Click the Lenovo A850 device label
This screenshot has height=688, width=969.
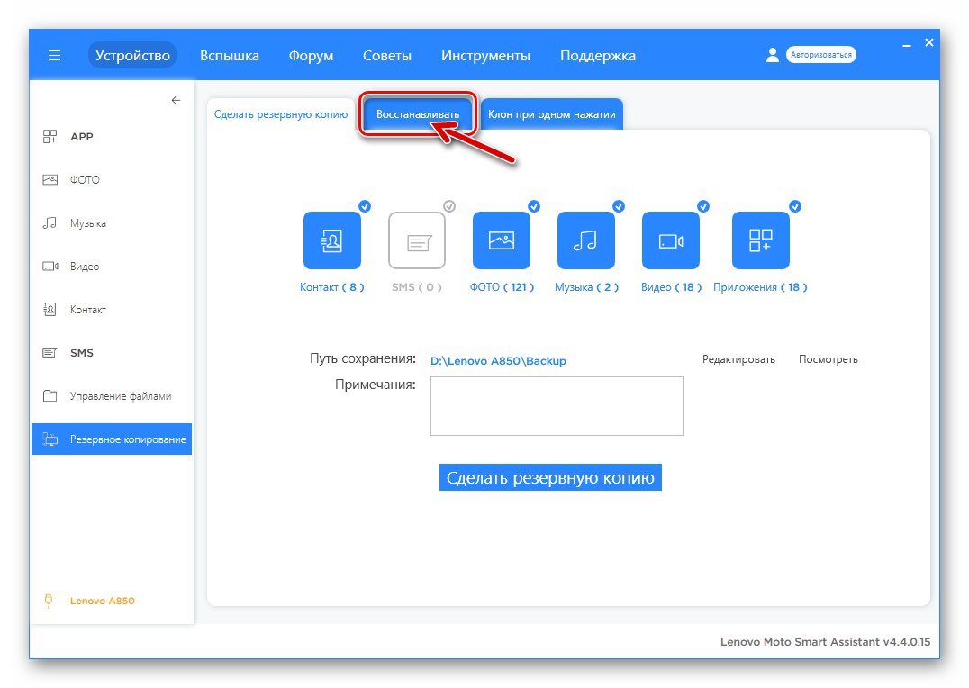102,601
